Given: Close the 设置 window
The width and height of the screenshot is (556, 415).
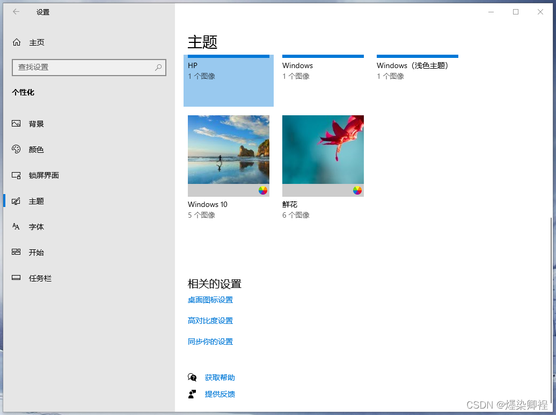Looking at the screenshot, I should click(540, 12).
